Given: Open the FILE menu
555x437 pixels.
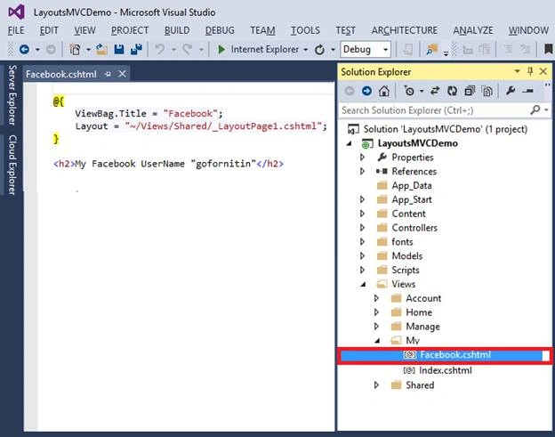Looking at the screenshot, I should click(x=16, y=30).
